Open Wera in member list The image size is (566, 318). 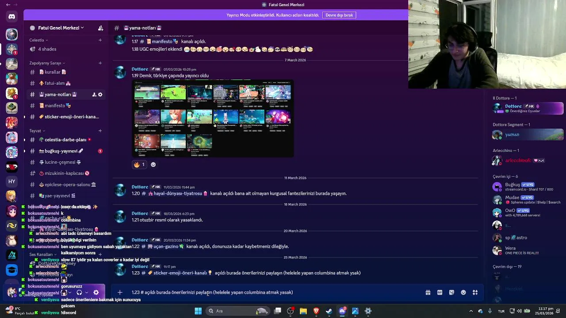(x=528, y=250)
